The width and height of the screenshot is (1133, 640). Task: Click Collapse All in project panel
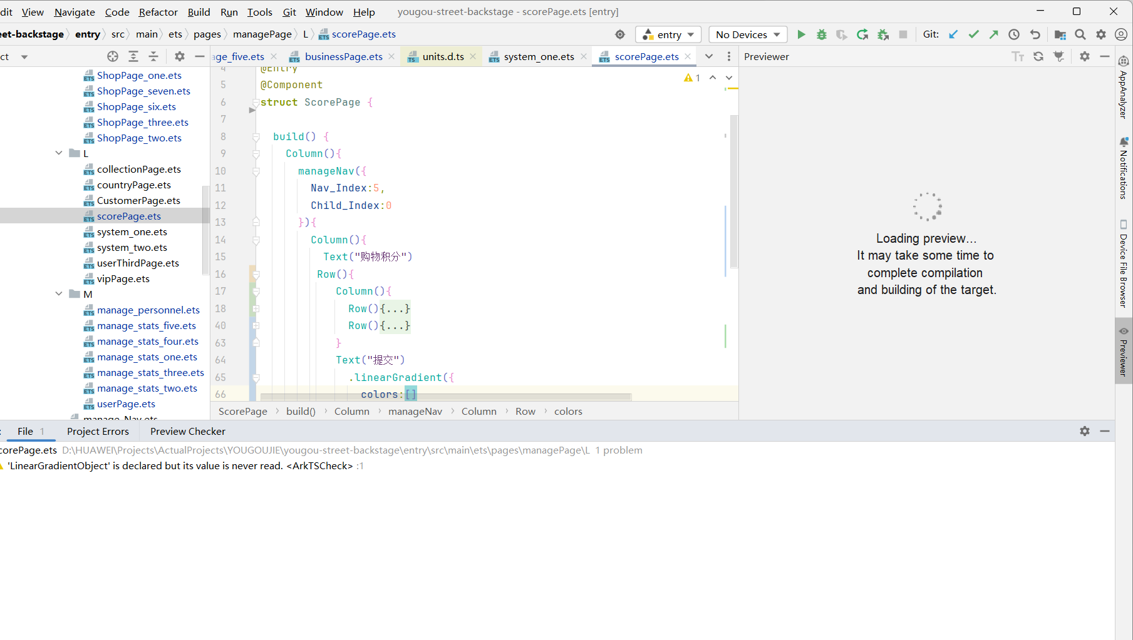153,56
